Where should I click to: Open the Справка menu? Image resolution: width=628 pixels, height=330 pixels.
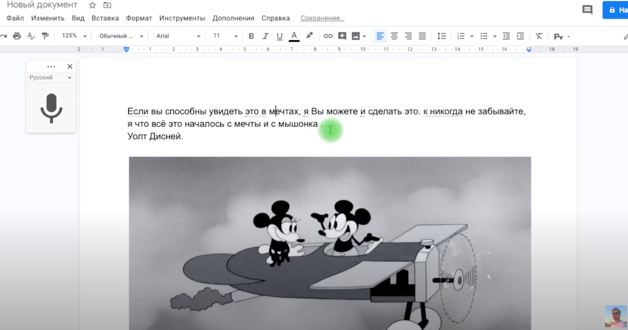click(x=275, y=19)
